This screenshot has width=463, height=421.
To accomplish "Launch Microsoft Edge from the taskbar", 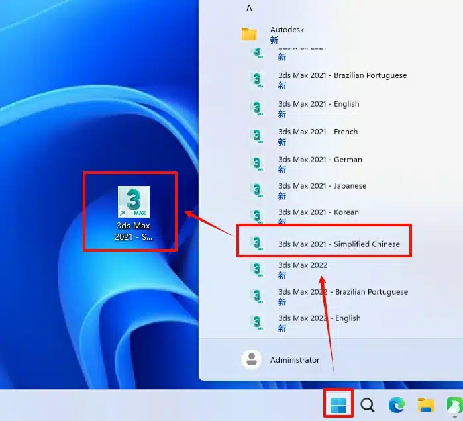I will tap(397, 405).
